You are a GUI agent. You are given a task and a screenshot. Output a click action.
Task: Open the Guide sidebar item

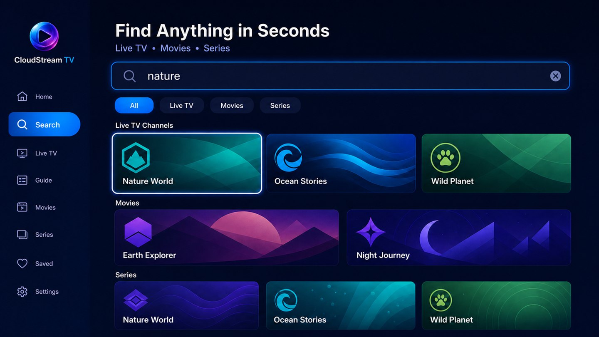[x=44, y=180]
